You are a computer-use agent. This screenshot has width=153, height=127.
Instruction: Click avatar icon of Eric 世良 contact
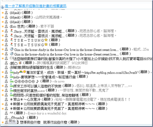[6, 26]
